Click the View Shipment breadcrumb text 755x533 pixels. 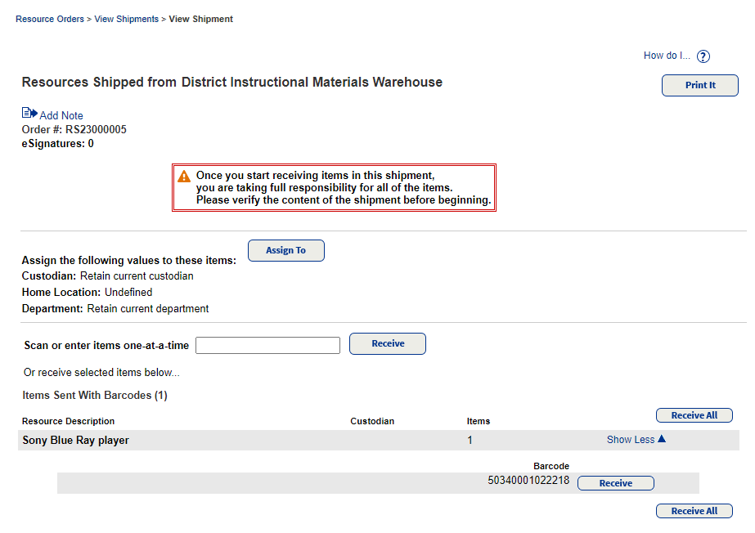(200, 19)
